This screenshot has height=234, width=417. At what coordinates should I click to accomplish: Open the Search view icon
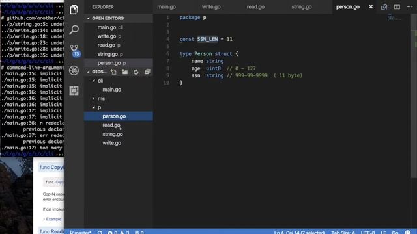pyautogui.click(x=74, y=30)
